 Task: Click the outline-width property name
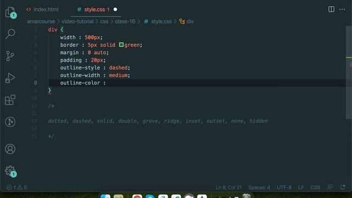(80, 75)
